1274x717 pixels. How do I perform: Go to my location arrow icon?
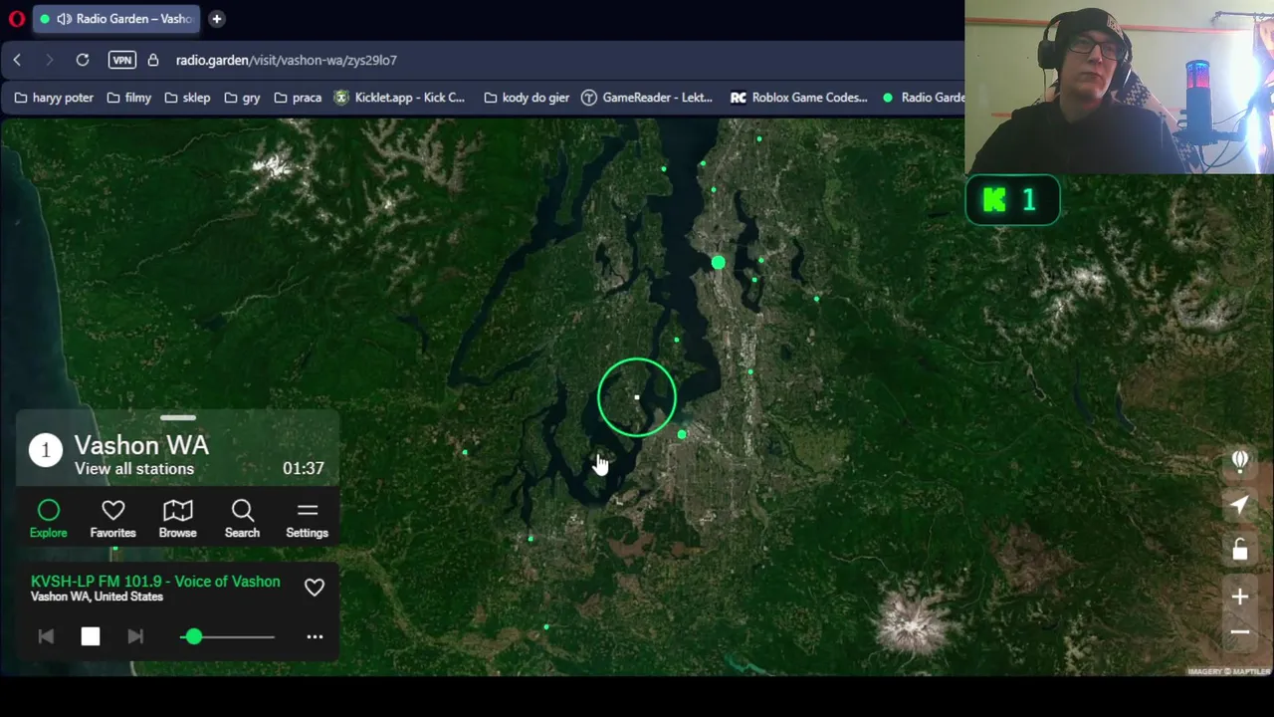1239,505
